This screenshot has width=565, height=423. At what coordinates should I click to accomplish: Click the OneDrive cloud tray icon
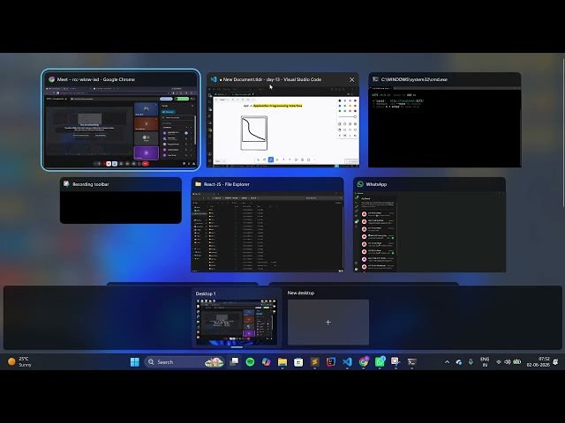click(x=459, y=362)
